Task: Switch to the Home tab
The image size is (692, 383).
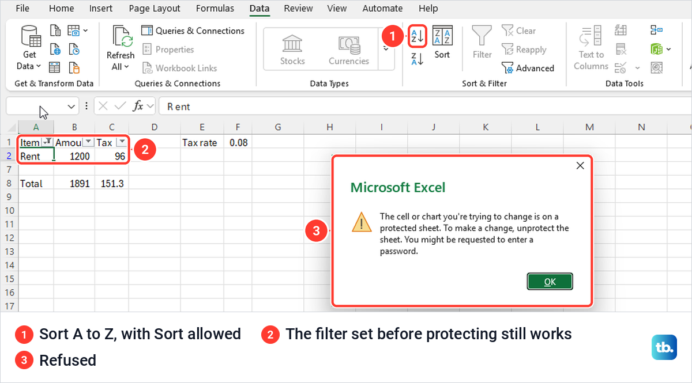Action: (x=61, y=8)
